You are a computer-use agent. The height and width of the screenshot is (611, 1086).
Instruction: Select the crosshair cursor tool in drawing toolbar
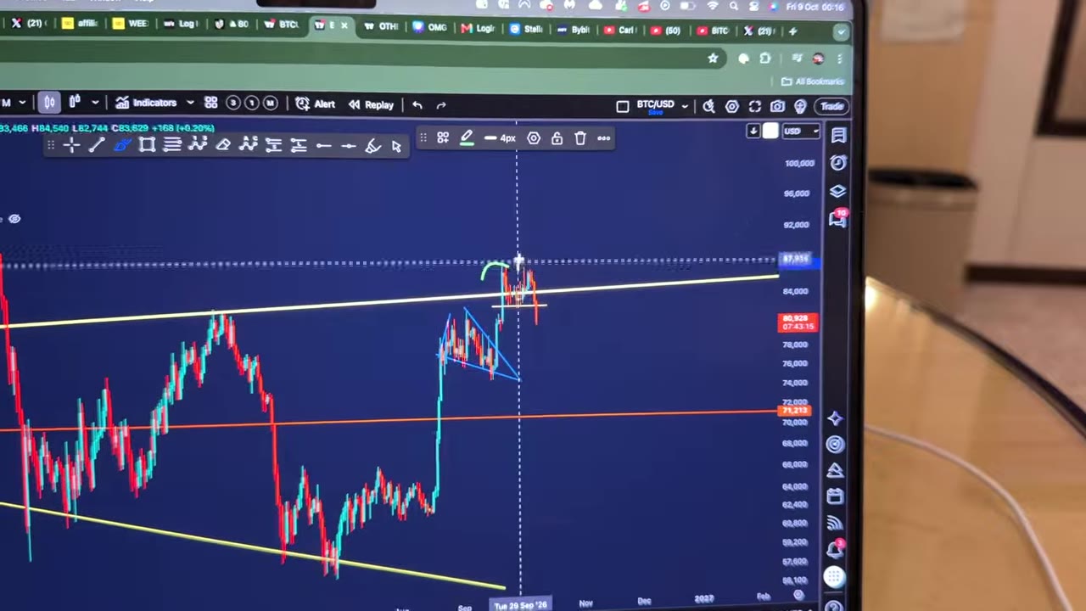pyautogui.click(x=71, y=145)
